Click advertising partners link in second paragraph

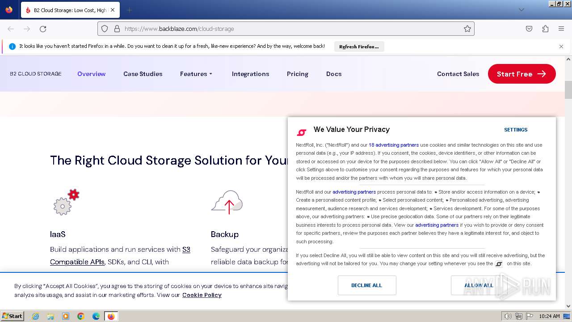[354, 192]
